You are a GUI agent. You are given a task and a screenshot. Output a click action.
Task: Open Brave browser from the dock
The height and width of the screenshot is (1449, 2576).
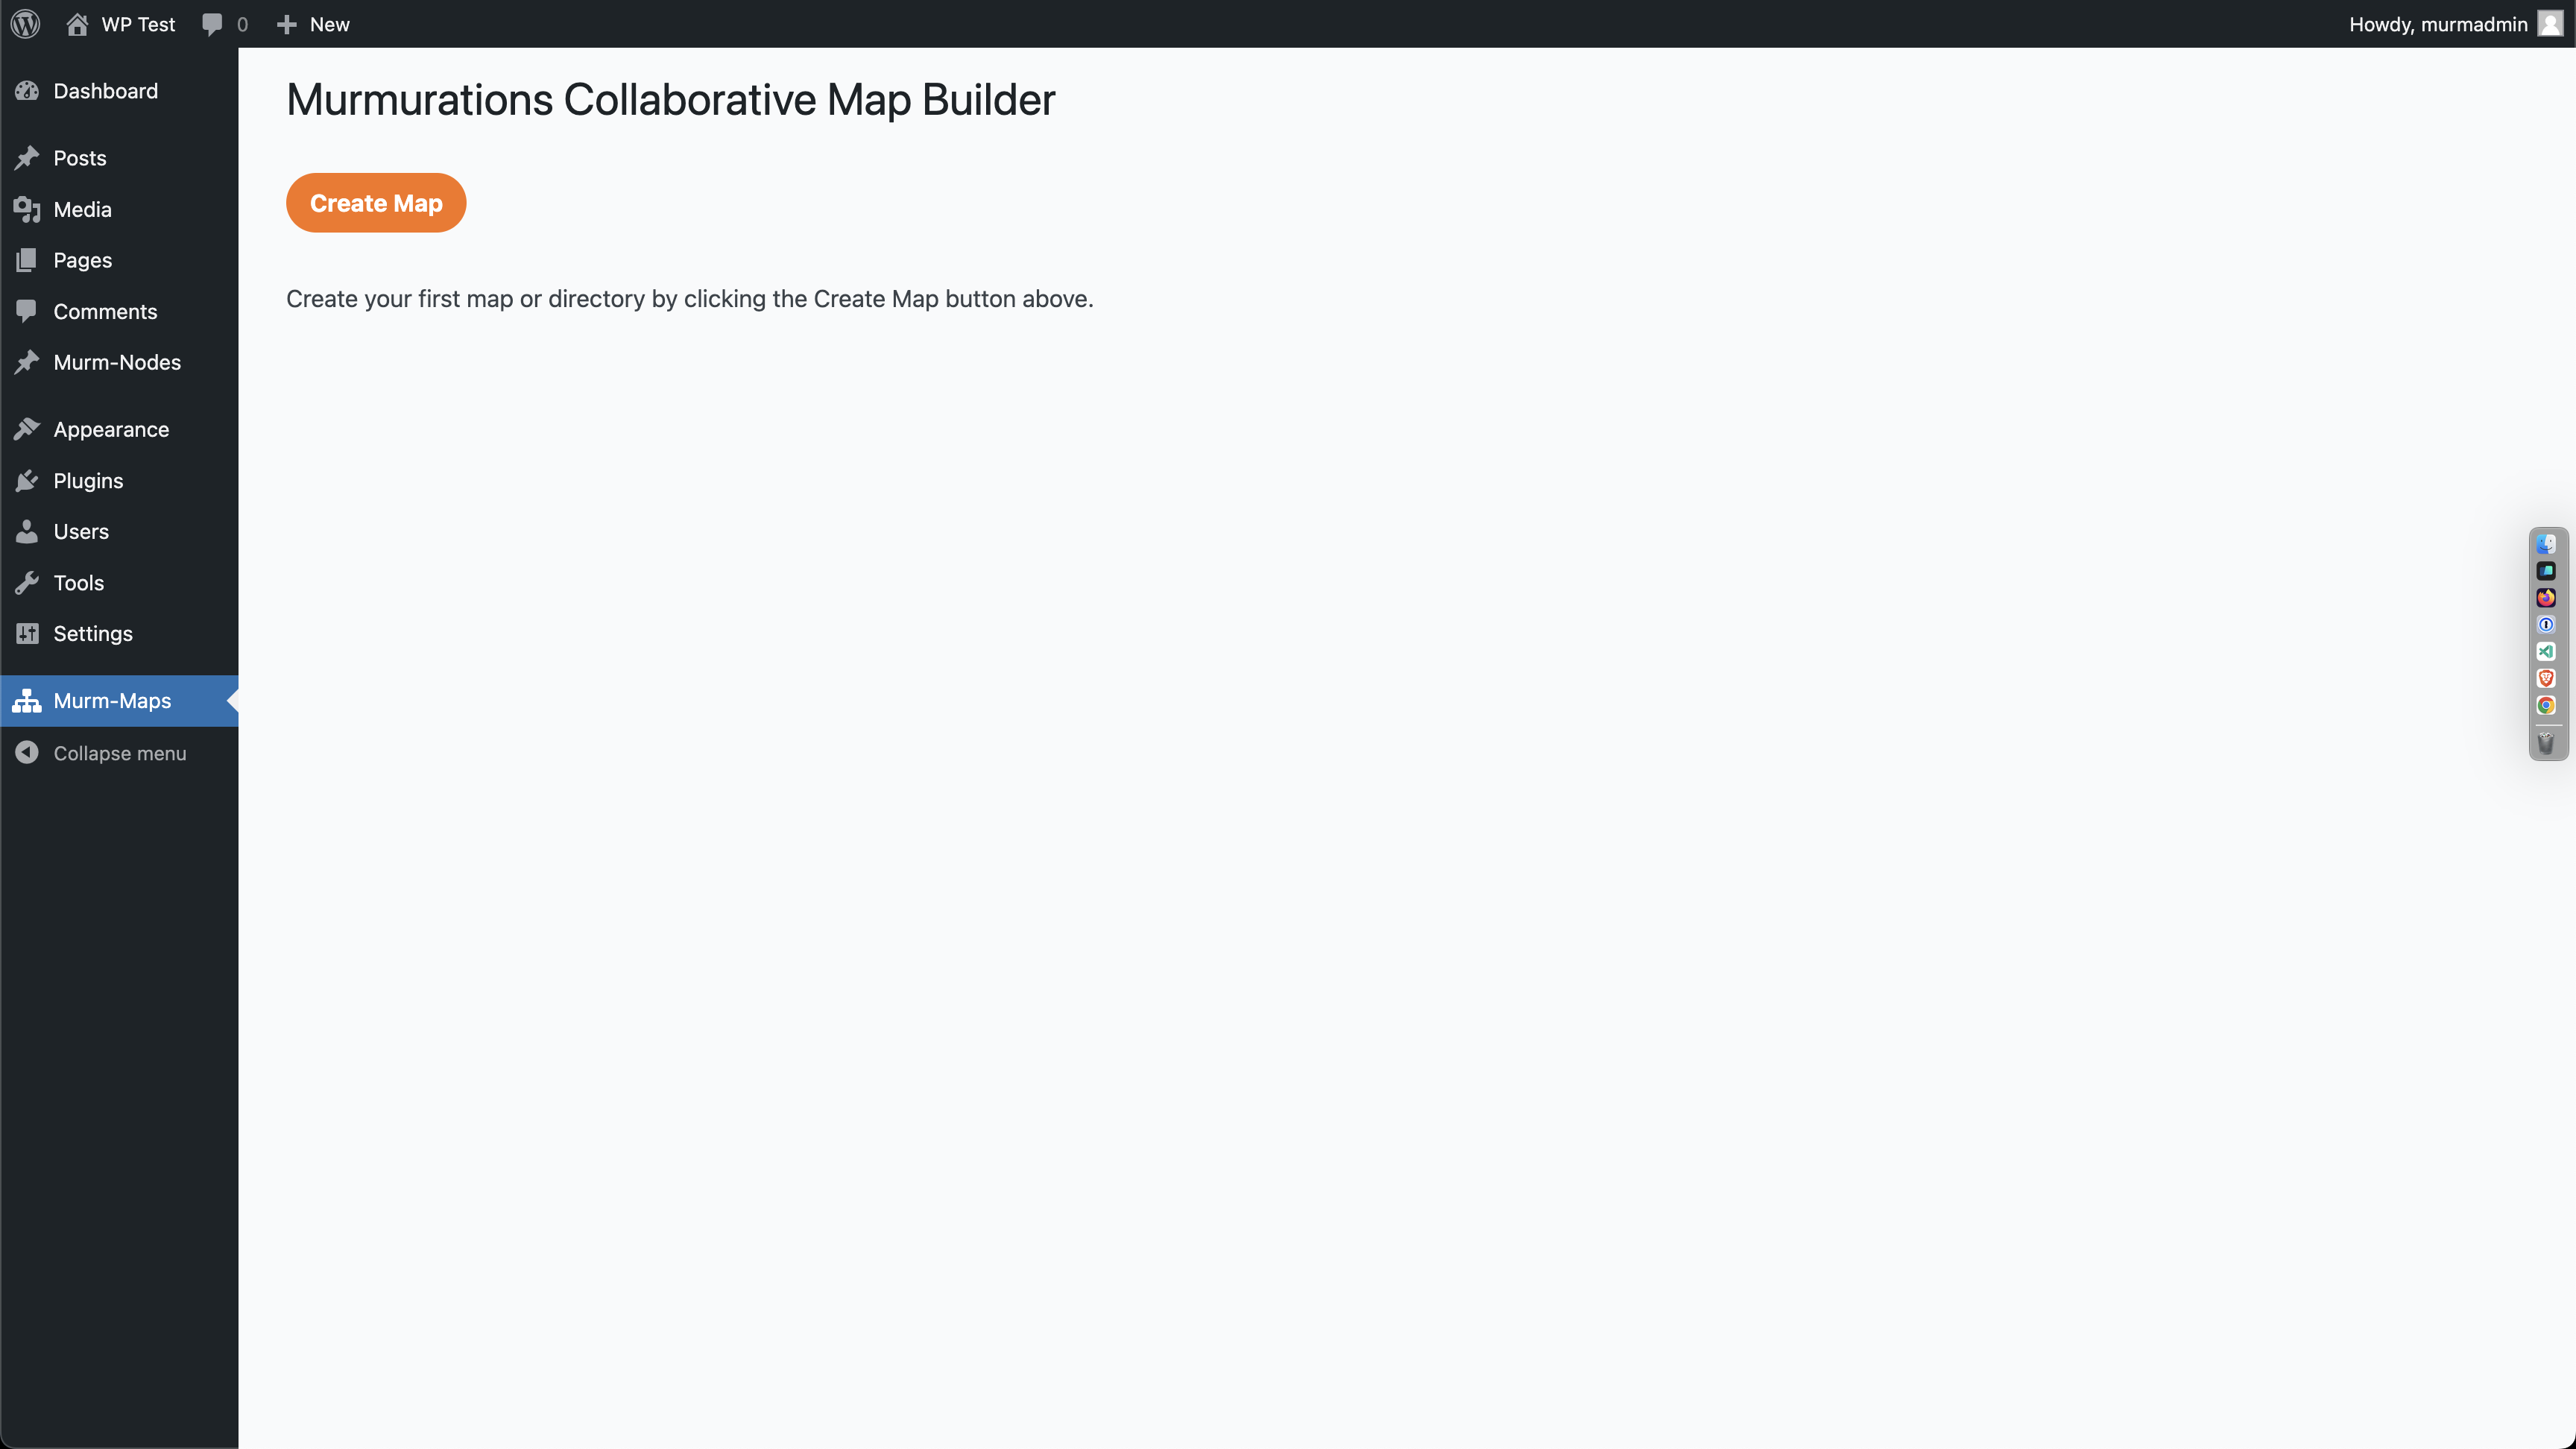coord(2546,679)
